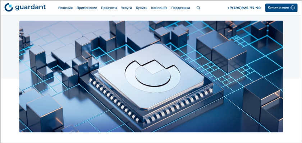Open the search magnifier icon

pos(198,8)
